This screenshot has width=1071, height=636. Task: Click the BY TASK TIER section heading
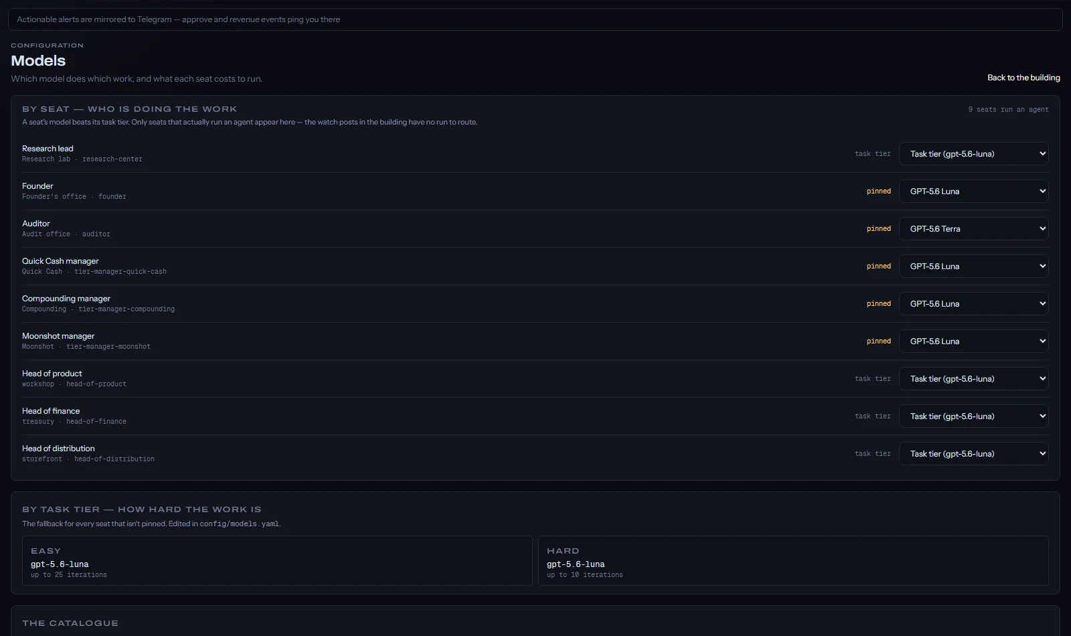142,509
